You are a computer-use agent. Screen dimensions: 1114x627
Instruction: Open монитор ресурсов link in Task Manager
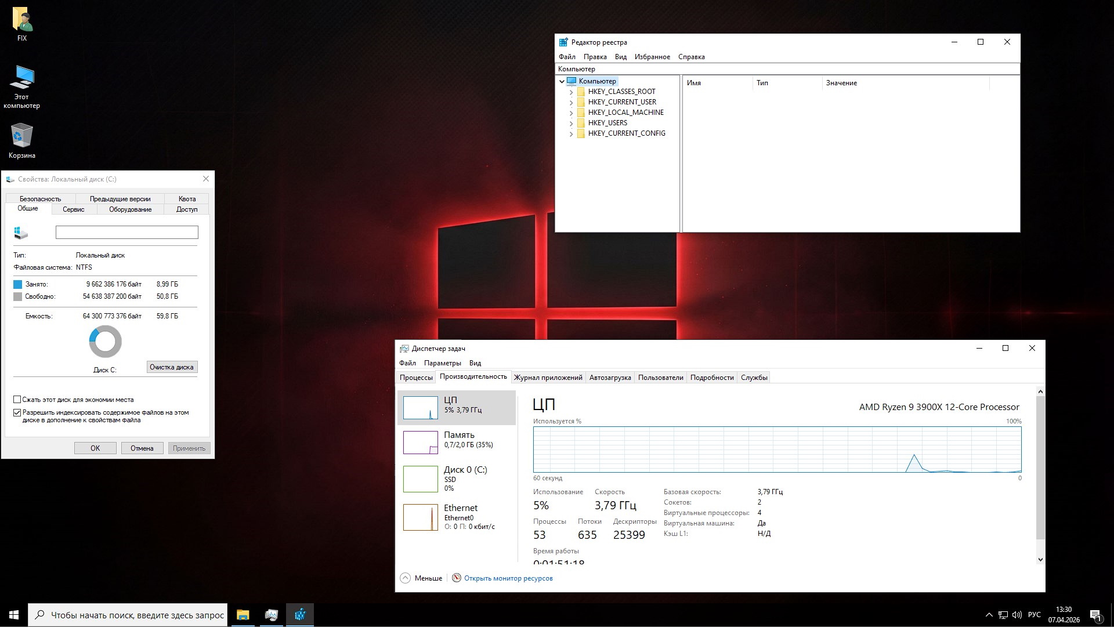(508, 578)
